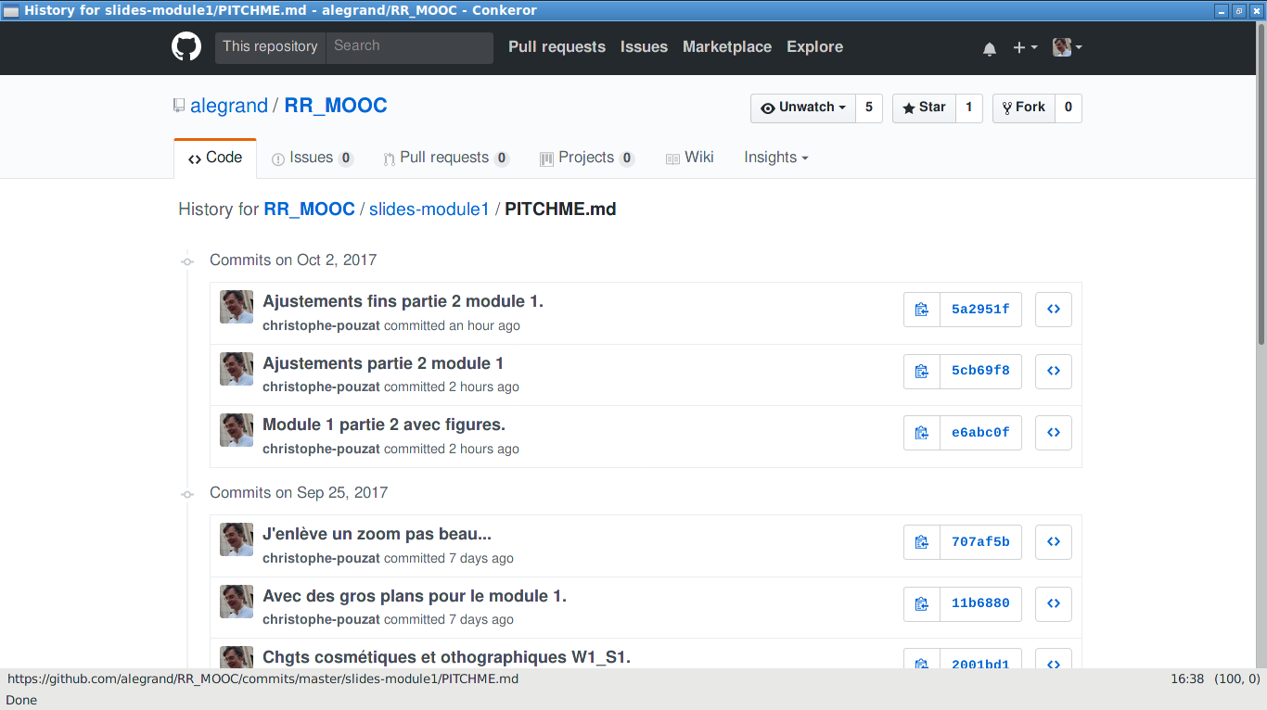Go to Marketplace in top navigation
This screenshot has width=1267, height=710.
[x=726, y=47]
